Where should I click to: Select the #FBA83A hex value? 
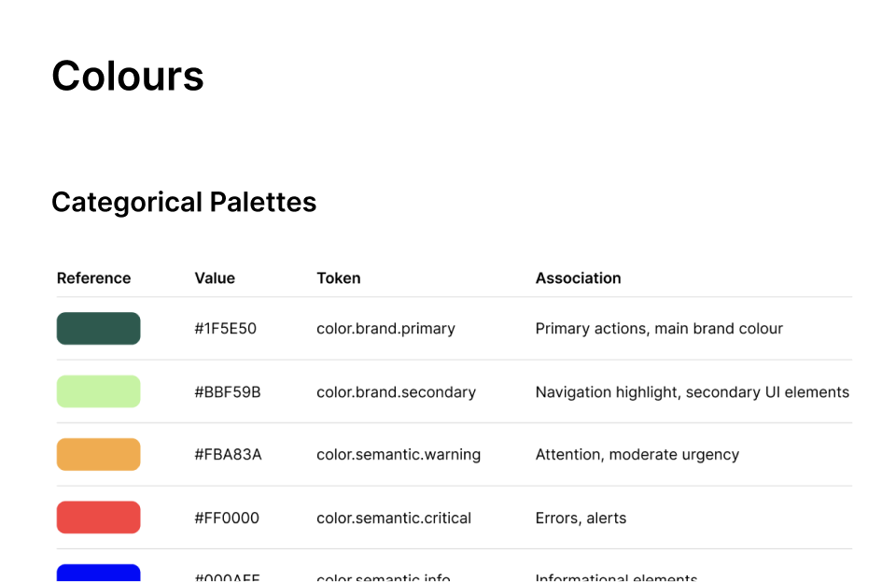(228, 455)
